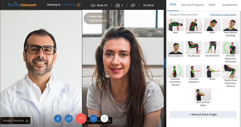241x127 pixels.
Task: Check the Take Screenshot checkbox
Action: pyautogui.click(x=87, y=20)
